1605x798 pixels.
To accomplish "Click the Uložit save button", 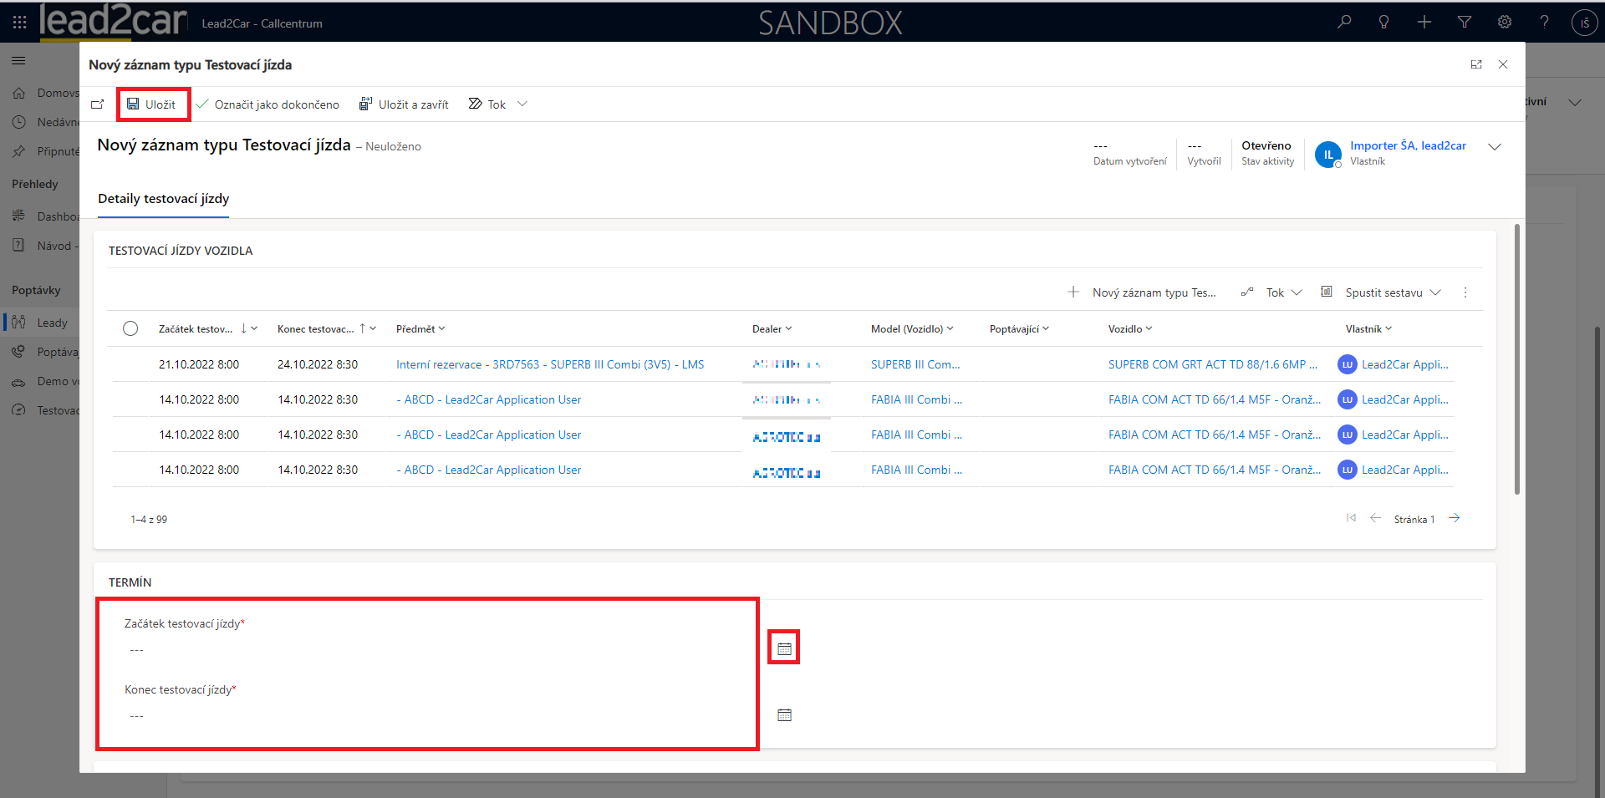I will pos(152,104).
